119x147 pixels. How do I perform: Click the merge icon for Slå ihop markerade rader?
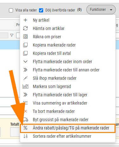[25, 78]
